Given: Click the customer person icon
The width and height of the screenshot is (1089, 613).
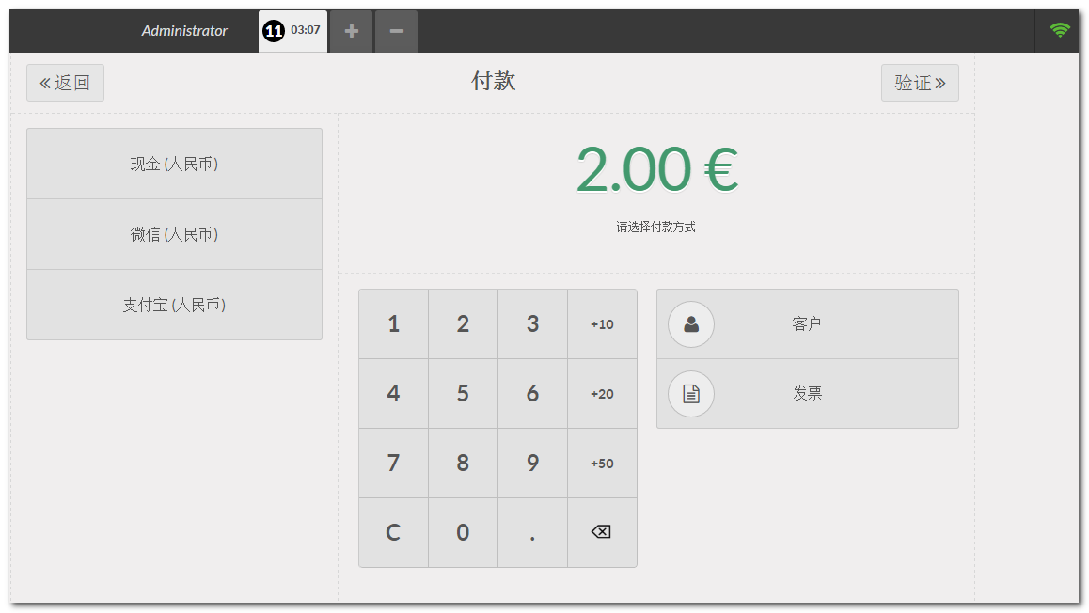Looking at the screenshot, I should [x=691, y=324].
